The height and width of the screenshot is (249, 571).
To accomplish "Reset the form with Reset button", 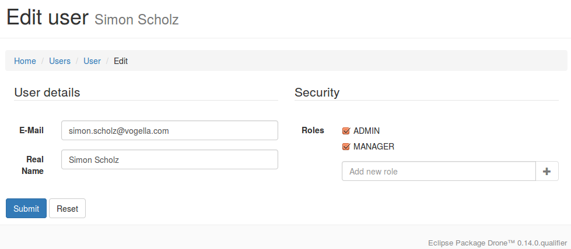I will point(68,208).
